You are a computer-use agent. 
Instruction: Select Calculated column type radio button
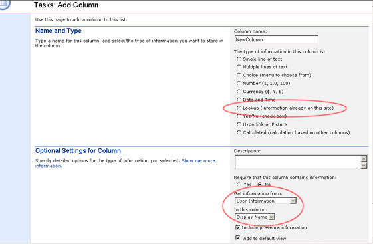239,132
